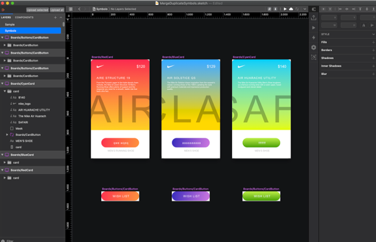
Task: Click the canvas grid view icon in toolbar
Action: click(71, 9)
